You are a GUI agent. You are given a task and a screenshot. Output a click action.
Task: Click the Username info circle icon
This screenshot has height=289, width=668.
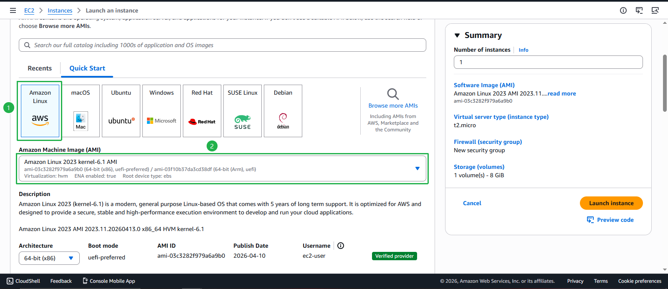341,246
